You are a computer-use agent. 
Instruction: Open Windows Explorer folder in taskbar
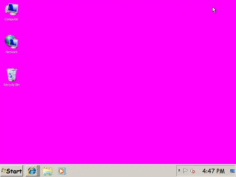click(47, 171)
